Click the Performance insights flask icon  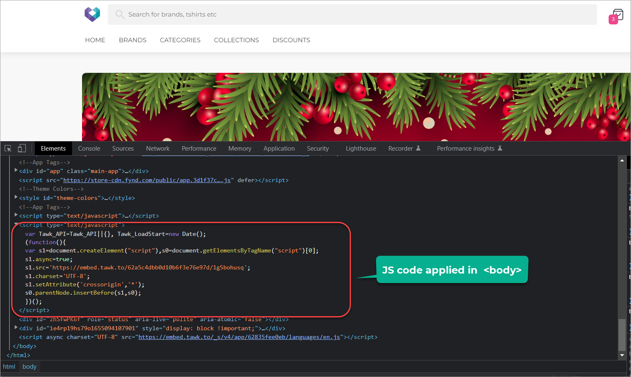500,148
